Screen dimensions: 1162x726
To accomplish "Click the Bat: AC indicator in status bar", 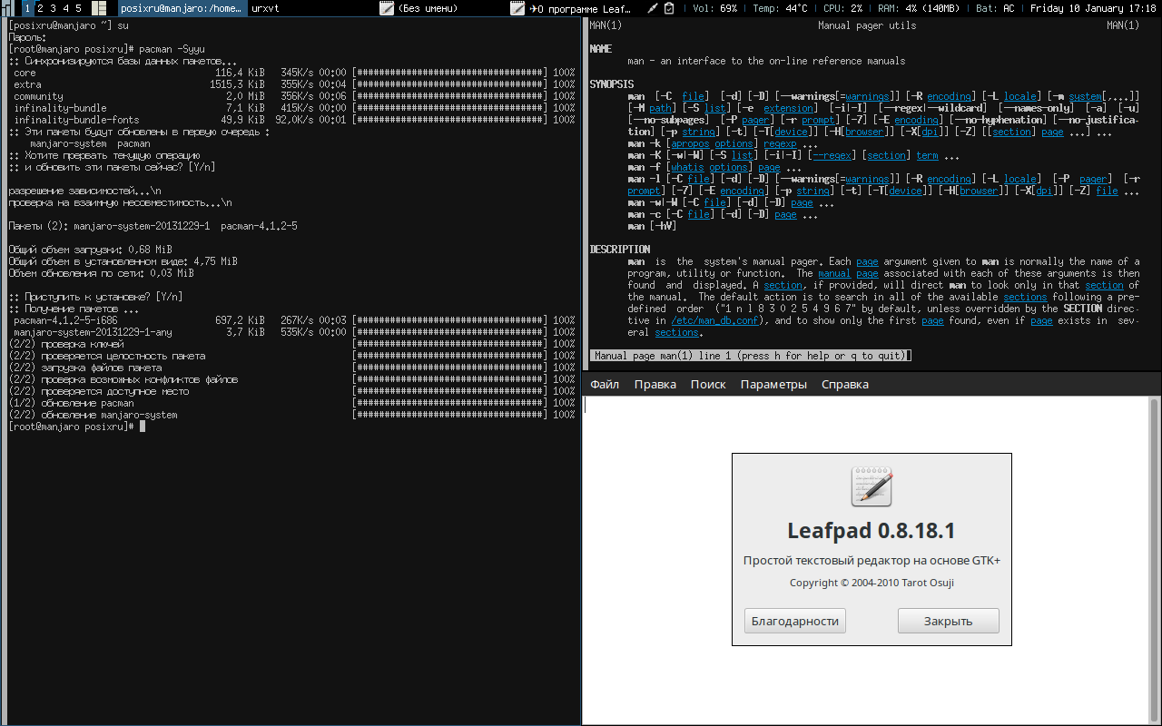I will [x=995, y=8].
